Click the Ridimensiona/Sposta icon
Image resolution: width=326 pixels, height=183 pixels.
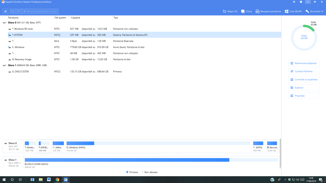pos(292,63)
